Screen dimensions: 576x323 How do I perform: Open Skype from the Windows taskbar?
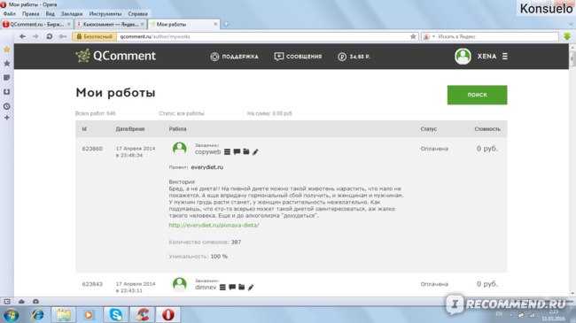click(116, 314)
